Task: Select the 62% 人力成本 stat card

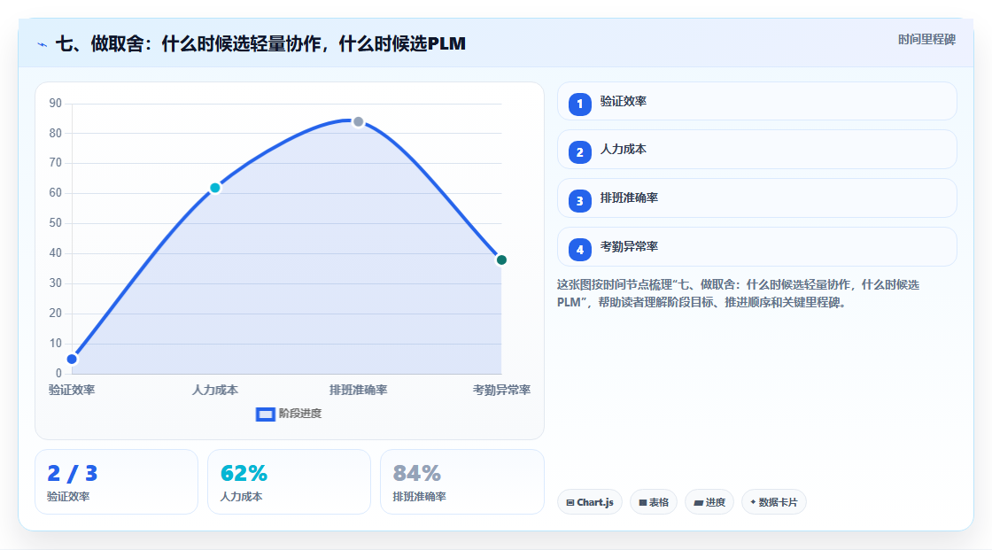Action: tap(289, 483)
